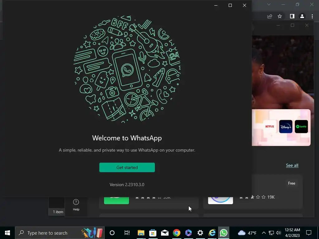
Task: Open Google Chrome from the taskbar
Action: pos(177,233)
